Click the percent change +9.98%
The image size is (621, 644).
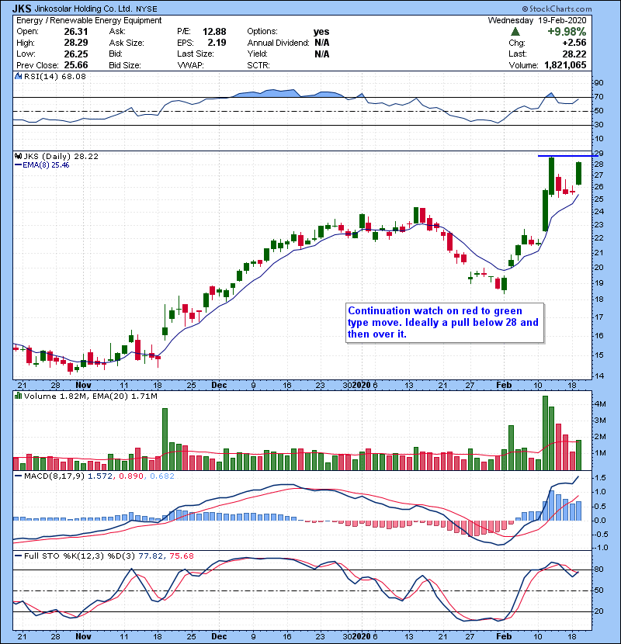567,32
